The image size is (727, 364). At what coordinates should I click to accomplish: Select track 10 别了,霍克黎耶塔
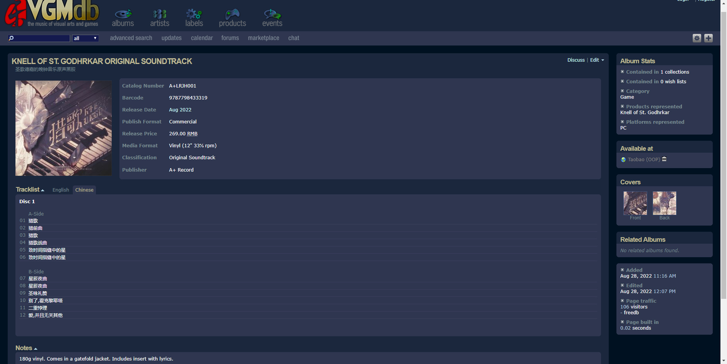point(45,301)
